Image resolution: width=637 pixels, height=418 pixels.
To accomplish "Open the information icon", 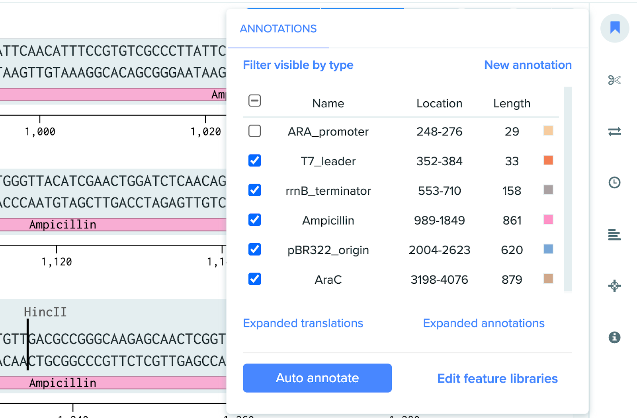I will (x=614, y=337).
